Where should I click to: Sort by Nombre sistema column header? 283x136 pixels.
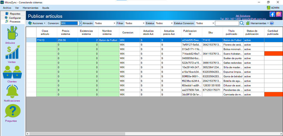click(109, 32)
